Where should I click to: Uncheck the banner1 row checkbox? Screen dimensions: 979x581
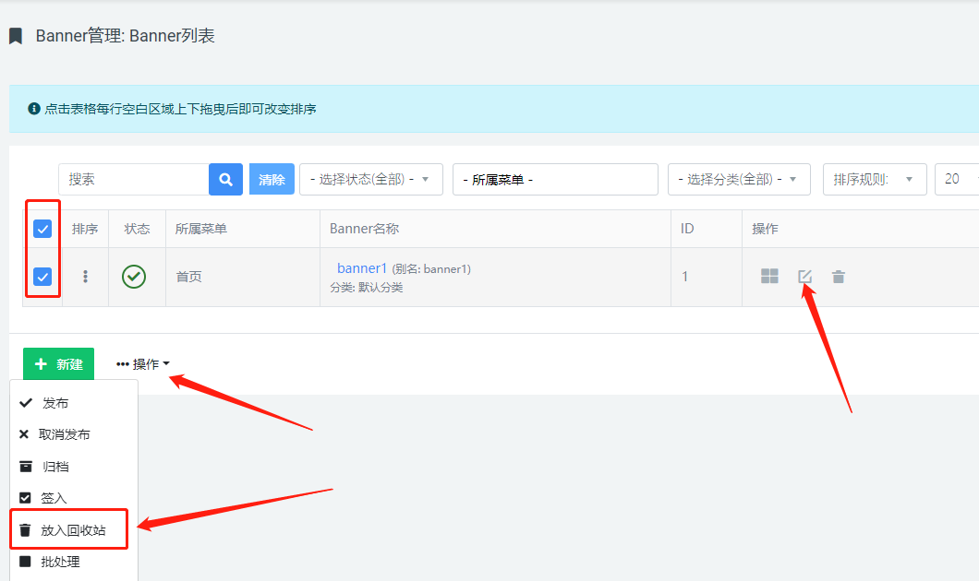point(42,276)
